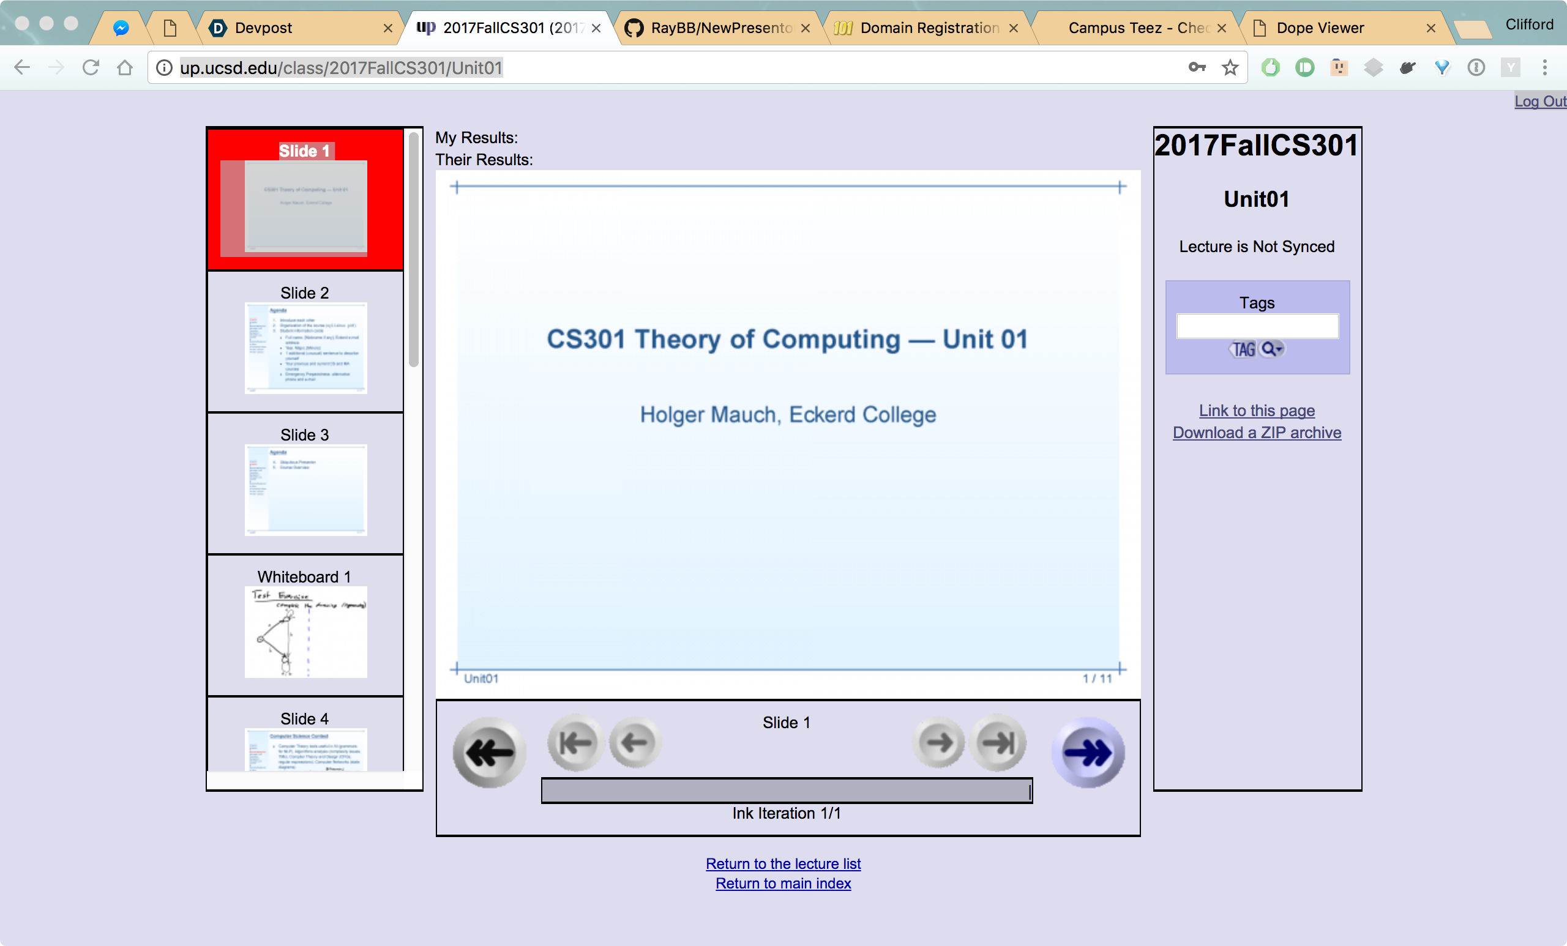
Task: Step forward one ink iteration
Action: coord(938,742)
